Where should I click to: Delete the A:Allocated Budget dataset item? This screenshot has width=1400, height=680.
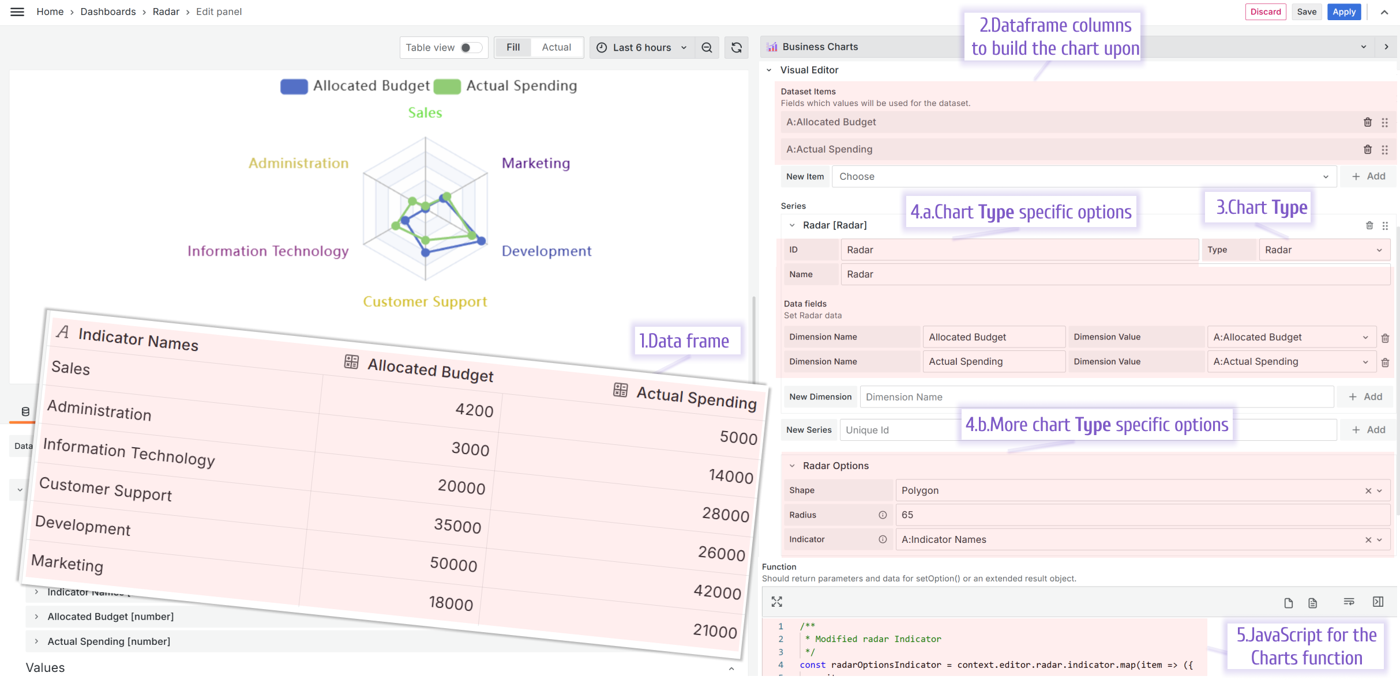point(1368,122)
